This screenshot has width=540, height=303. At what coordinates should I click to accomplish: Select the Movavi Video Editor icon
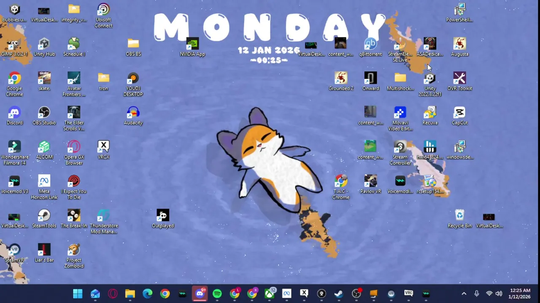(x=400, y=119)
